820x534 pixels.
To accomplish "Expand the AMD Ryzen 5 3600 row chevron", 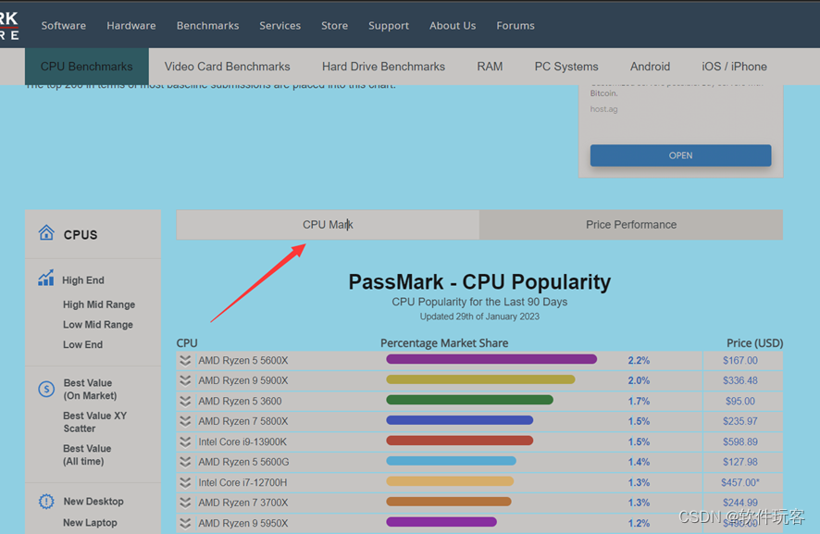I will pyautogui.click(x=185, y=401).
